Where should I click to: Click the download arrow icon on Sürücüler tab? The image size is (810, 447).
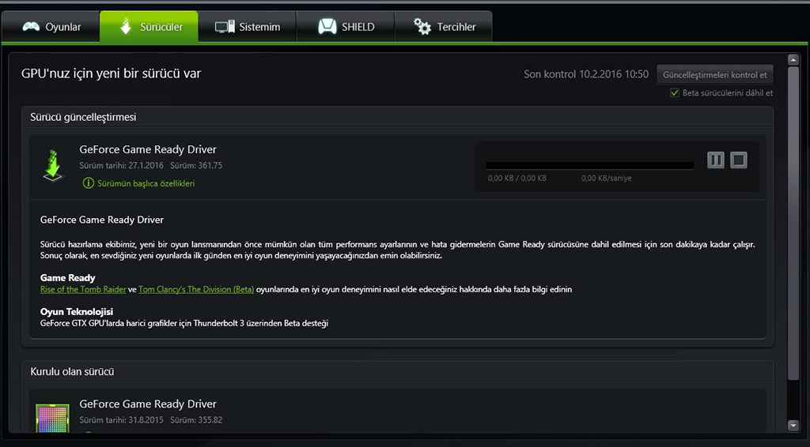coord(126,26)
